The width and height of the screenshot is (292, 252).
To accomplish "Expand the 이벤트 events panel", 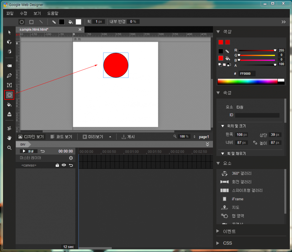I will coord(218,231).
